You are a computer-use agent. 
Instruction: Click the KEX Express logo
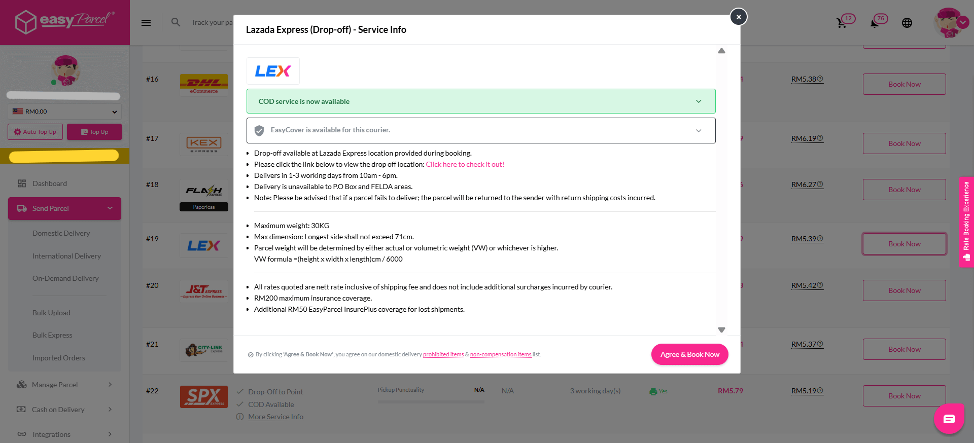tap(204, 144)
